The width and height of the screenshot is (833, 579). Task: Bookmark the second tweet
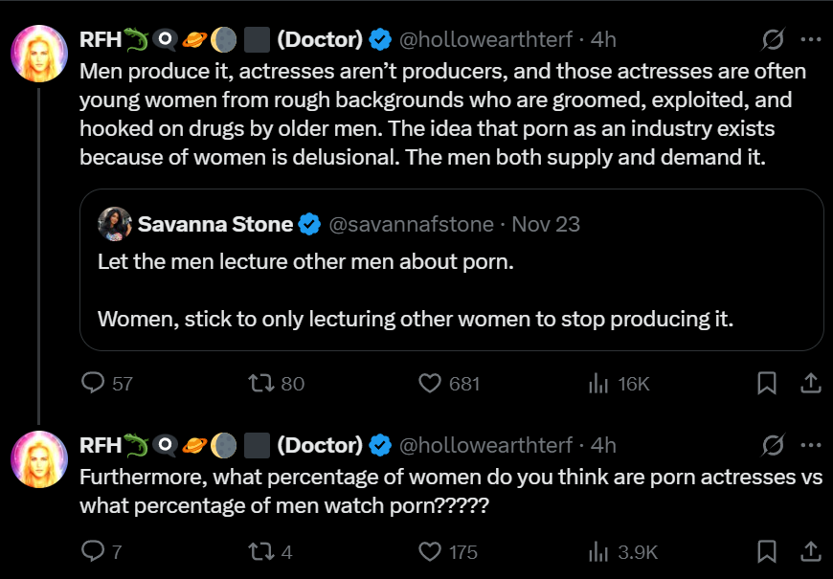767,551
